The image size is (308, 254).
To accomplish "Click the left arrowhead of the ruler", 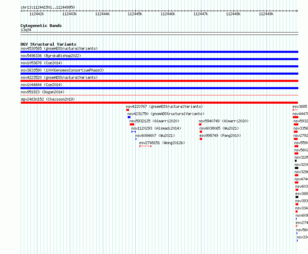I will (x=21, y=11).
